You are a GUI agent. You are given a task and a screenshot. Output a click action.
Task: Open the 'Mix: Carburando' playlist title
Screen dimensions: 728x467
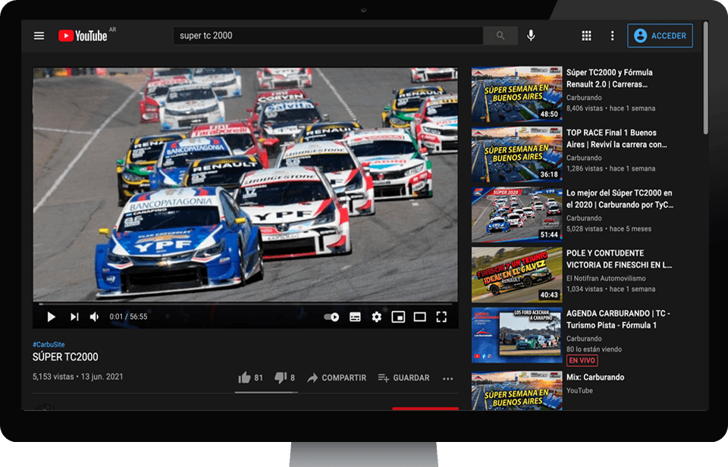[595, 378]
